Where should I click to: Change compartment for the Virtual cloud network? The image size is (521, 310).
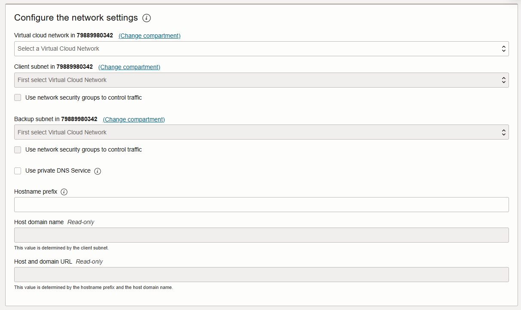click(149, 36)
